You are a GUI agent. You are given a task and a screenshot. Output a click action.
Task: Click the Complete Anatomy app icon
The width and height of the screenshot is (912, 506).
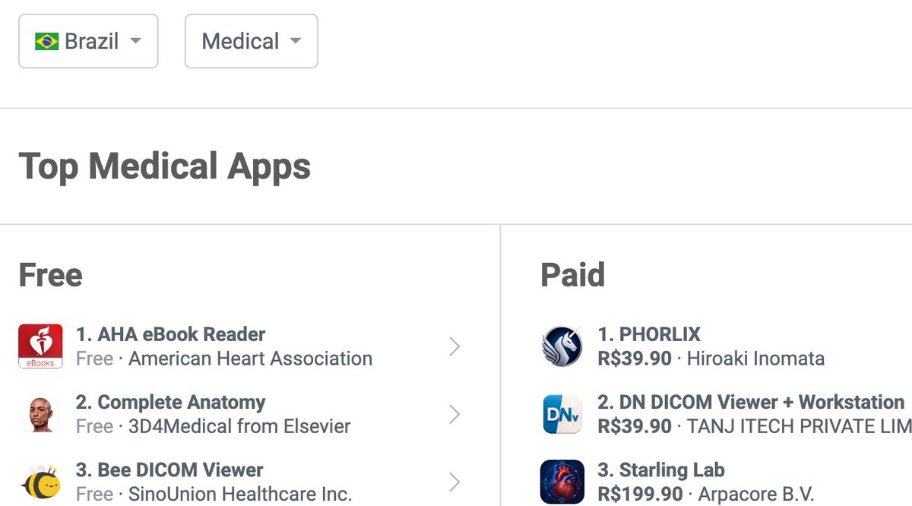(x=40, y=414)
